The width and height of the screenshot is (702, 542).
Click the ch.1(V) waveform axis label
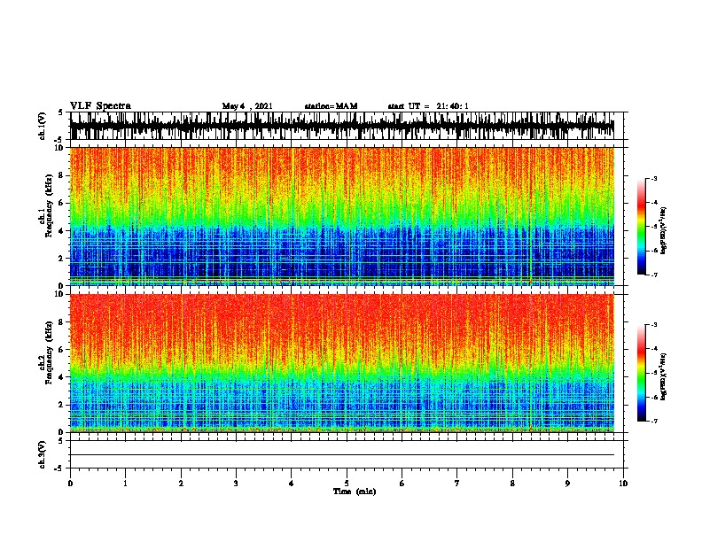click(x=43, y=126)
